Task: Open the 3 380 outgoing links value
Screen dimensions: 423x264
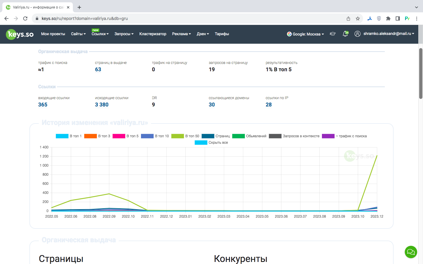Action: [102, 105]
